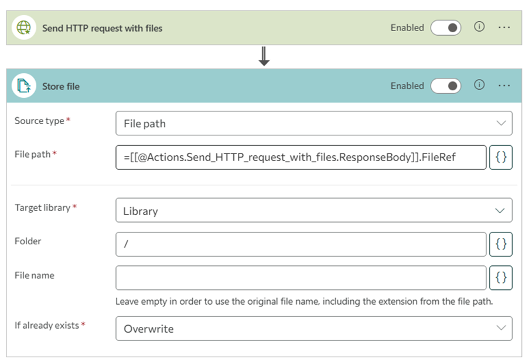Click the arrow connector between the actions
The image size is (529, 362).
click(264, 56)
